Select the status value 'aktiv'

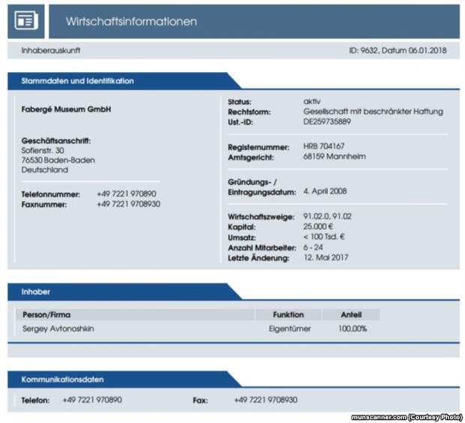(312, 101)
